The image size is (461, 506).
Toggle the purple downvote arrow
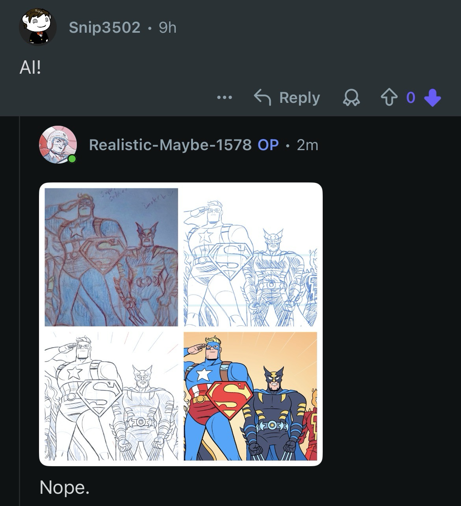(432, 97)
